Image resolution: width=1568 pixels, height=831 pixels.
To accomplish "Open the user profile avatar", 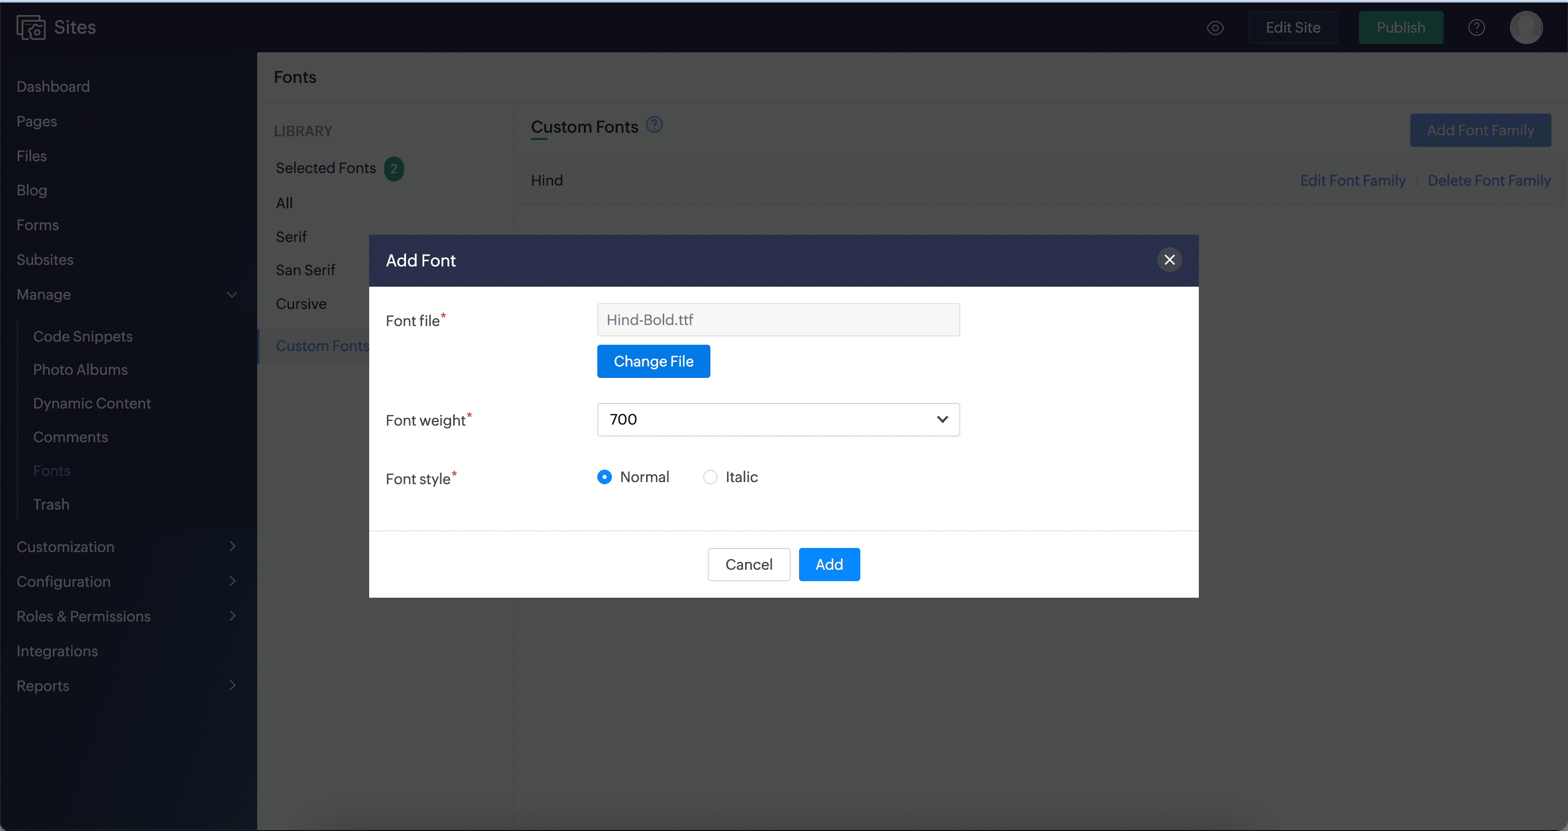I will 1525,28.
